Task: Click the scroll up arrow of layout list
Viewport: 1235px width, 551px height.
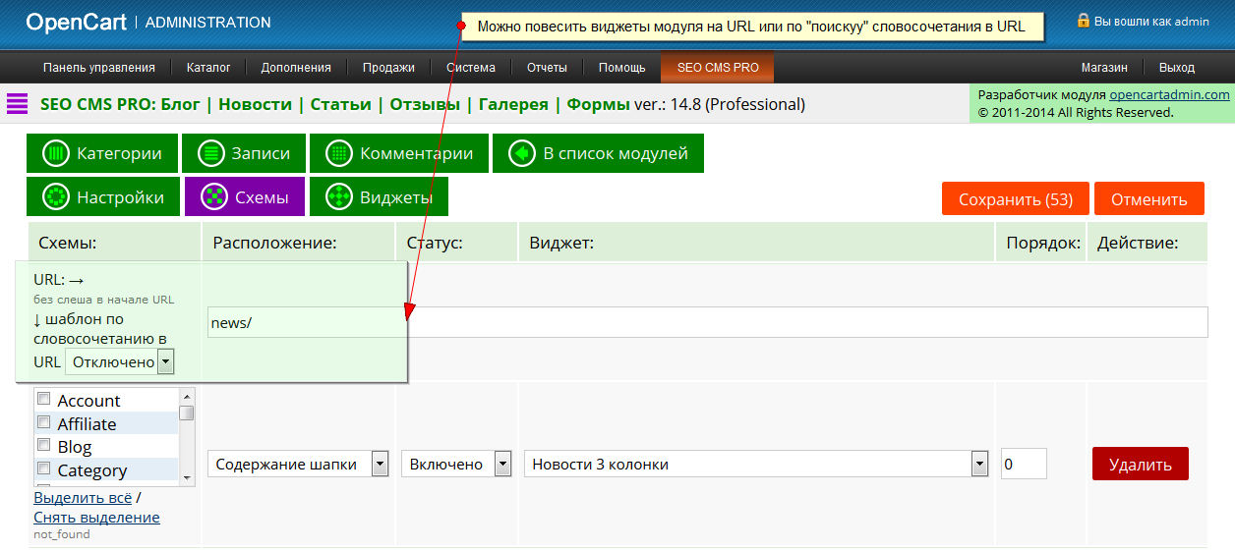Action: click(187, 396)
